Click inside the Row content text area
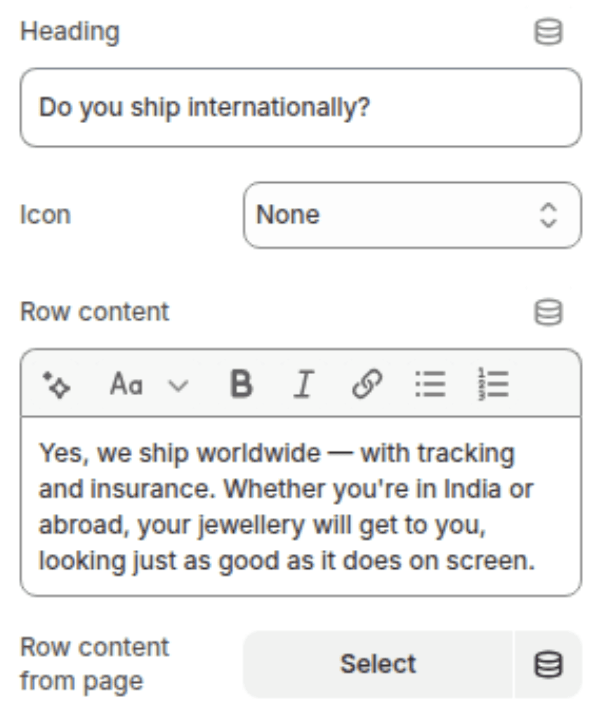Viewport: 597px width, 713px height. click(x=301, y=506)
